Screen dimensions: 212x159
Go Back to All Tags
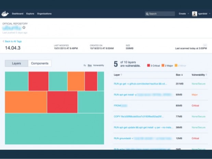[x=12, y=41]
